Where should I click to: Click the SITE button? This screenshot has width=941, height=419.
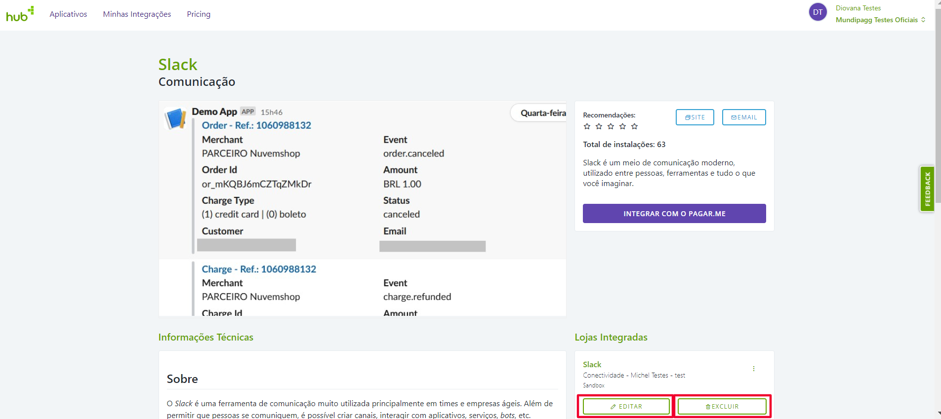[x=695, y=117]
